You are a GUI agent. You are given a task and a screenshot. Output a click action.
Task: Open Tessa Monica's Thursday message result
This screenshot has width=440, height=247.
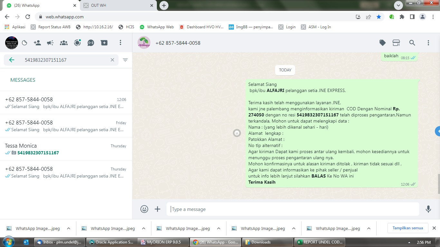[66, 149]
